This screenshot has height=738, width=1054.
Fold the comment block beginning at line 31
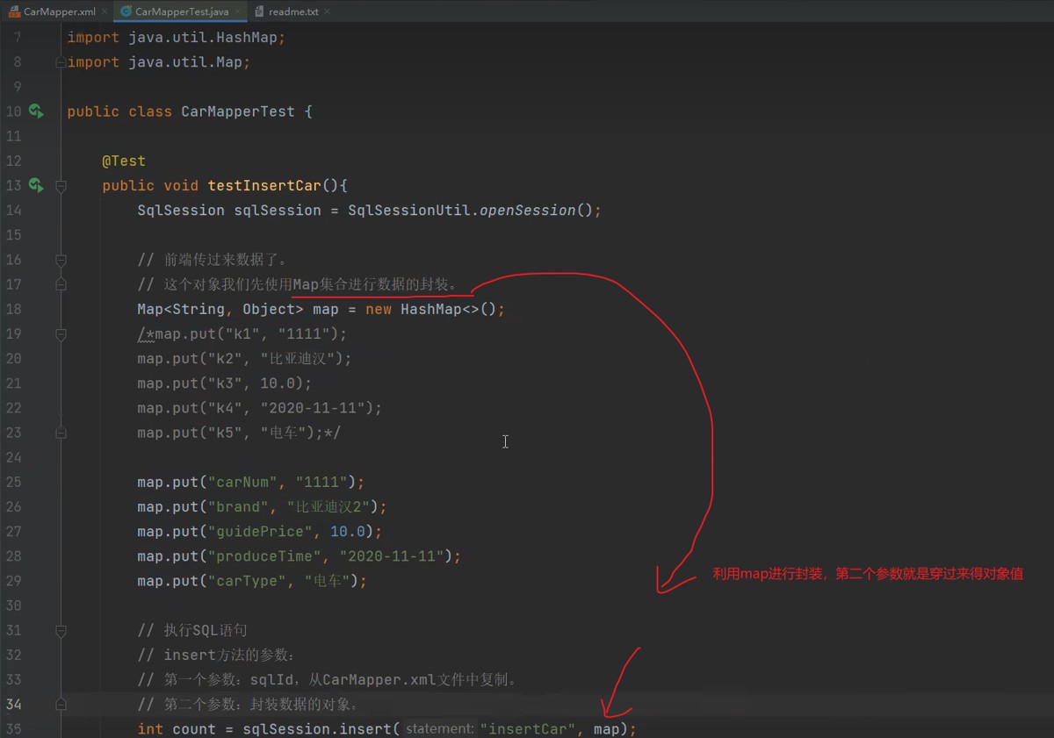pos(61,630)
